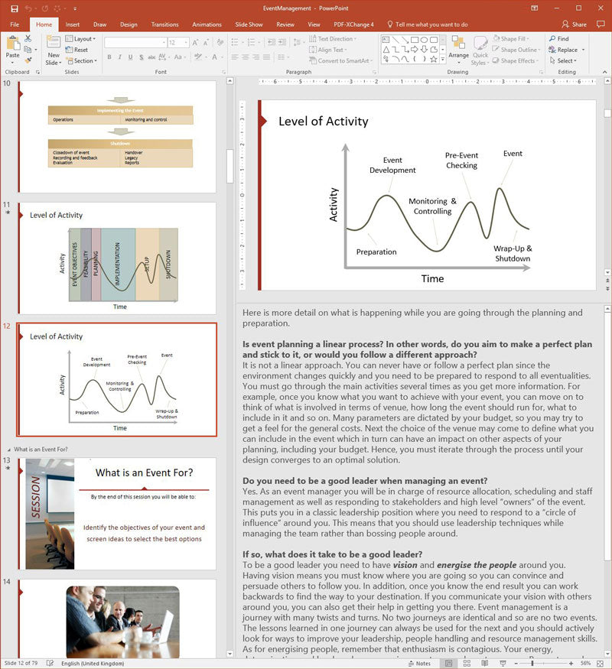The image size is (612, 669).
Task: Click the Reset slide button
Action: pos(76,50)
